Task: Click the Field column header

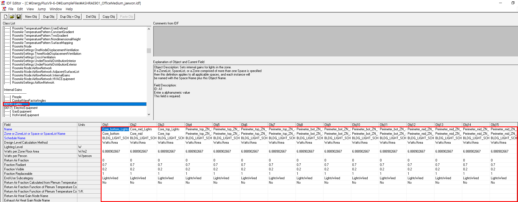Action: (40, 125)
